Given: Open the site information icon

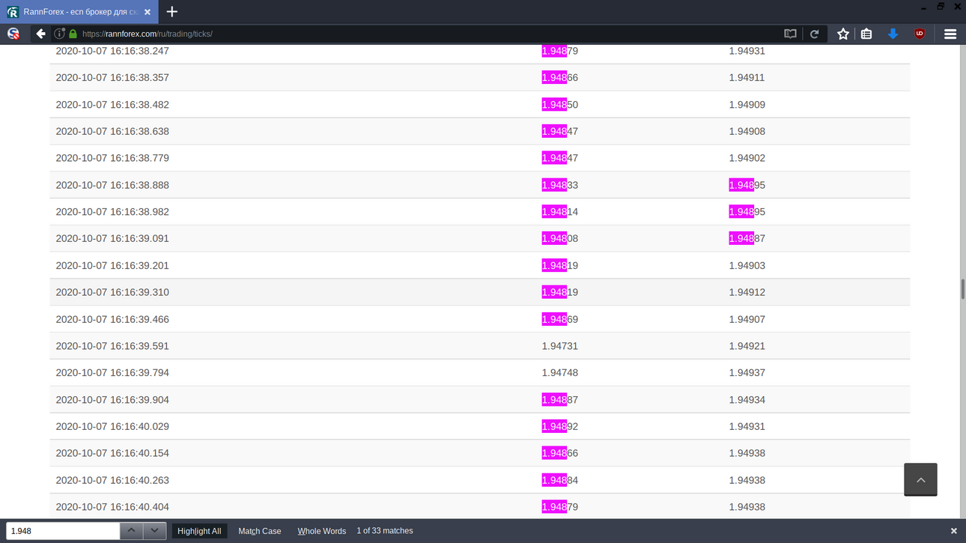Looking at the screenshot, I should (59, 34).
